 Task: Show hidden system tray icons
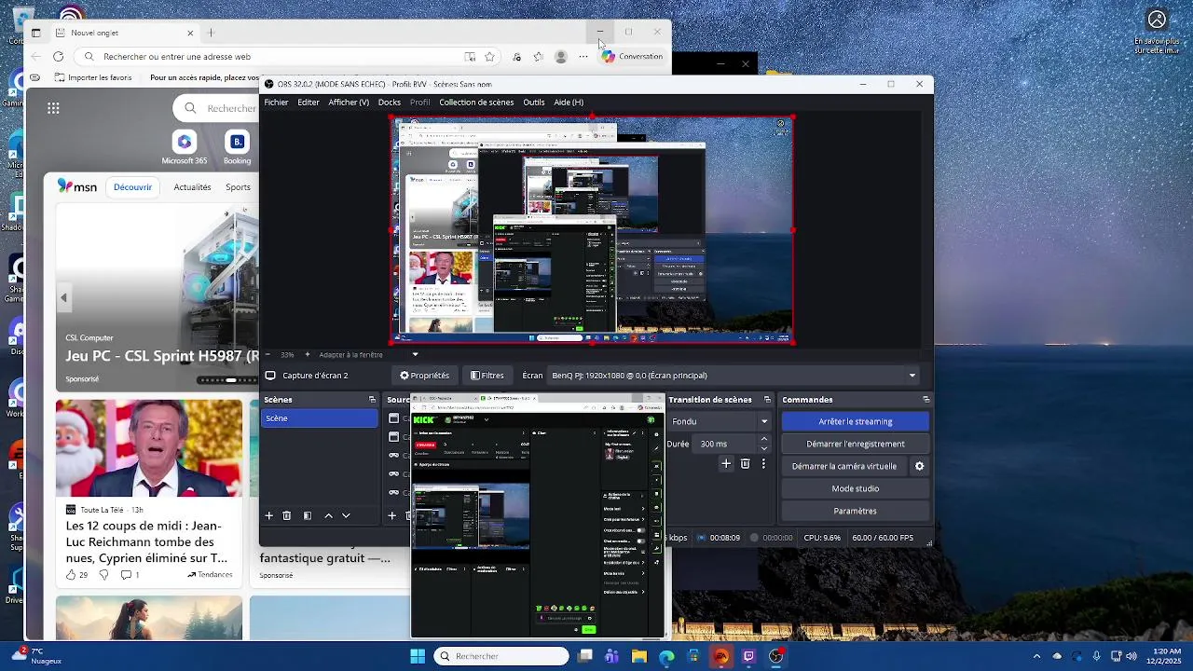coord(1036,656)
